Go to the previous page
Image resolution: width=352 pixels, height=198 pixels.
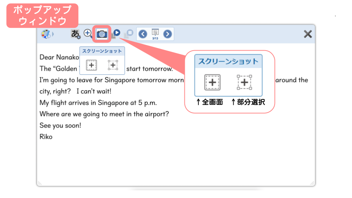[x=143, y=34]
